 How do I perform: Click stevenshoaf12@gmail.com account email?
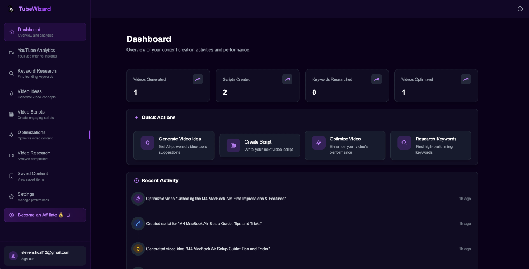(x=45, y=252)
